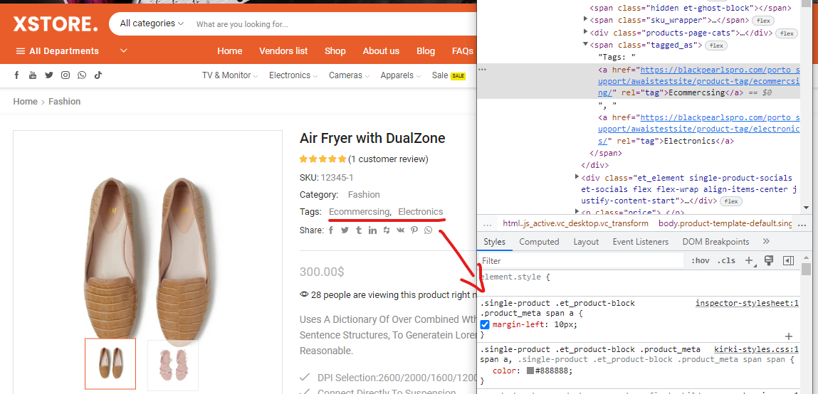The height and width of the screenshot is (394, 818).
Task: Open the All categories dropdown
Action: [x=152, y=23]
